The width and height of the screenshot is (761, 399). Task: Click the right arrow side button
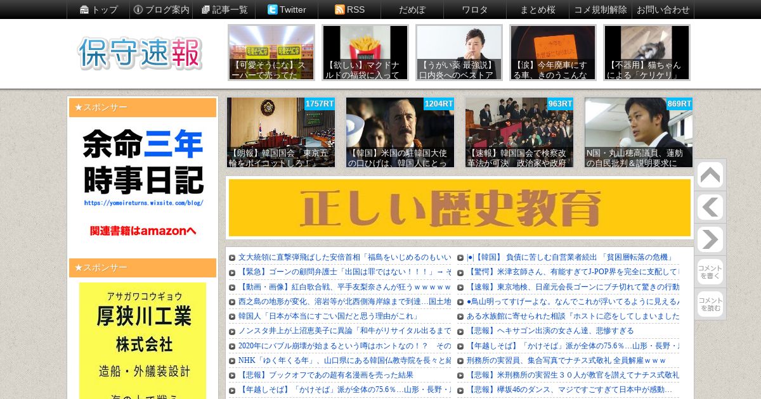click(710, 239)
